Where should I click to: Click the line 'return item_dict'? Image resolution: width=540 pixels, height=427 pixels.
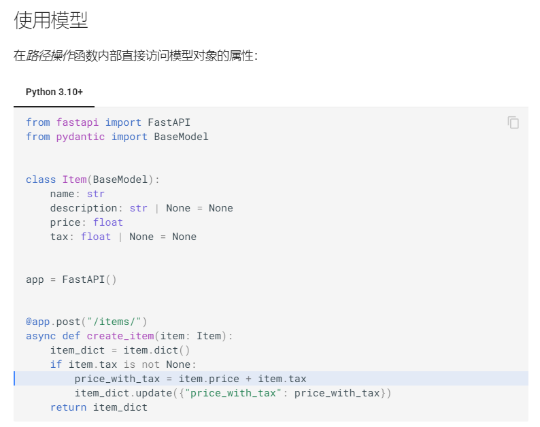click(99, 407)
